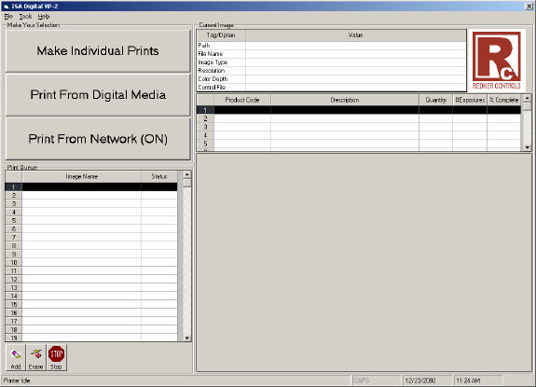
Task: Click the Quantity column header
Action: point(436,100)
